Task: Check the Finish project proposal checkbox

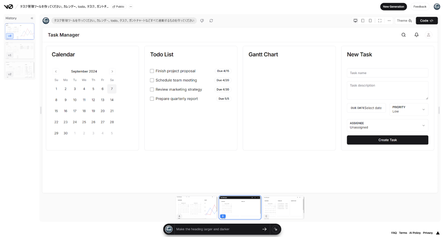Action: [x=152, y=71]
